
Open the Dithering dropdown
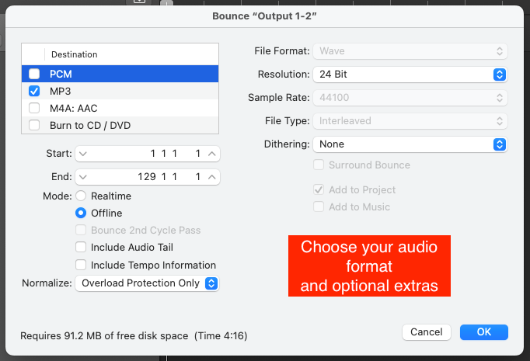[x=410, y=144]
